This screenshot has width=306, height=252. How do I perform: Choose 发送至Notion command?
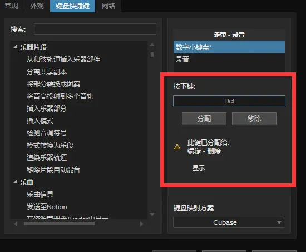pyautogui.click(x=47, y=207)
